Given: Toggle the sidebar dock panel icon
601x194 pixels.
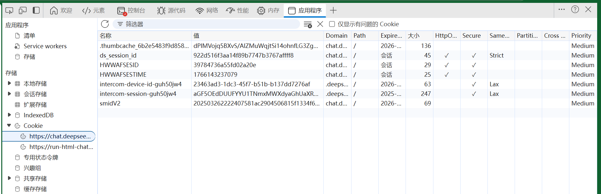Looking at the screenshot, I should pyautogui.click(x=36, y=10).
